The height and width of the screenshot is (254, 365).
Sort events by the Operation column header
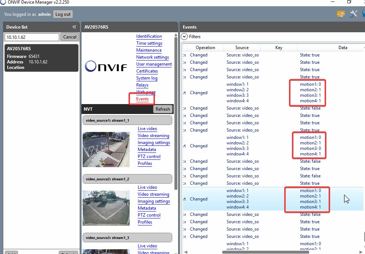tap(205, 47)
